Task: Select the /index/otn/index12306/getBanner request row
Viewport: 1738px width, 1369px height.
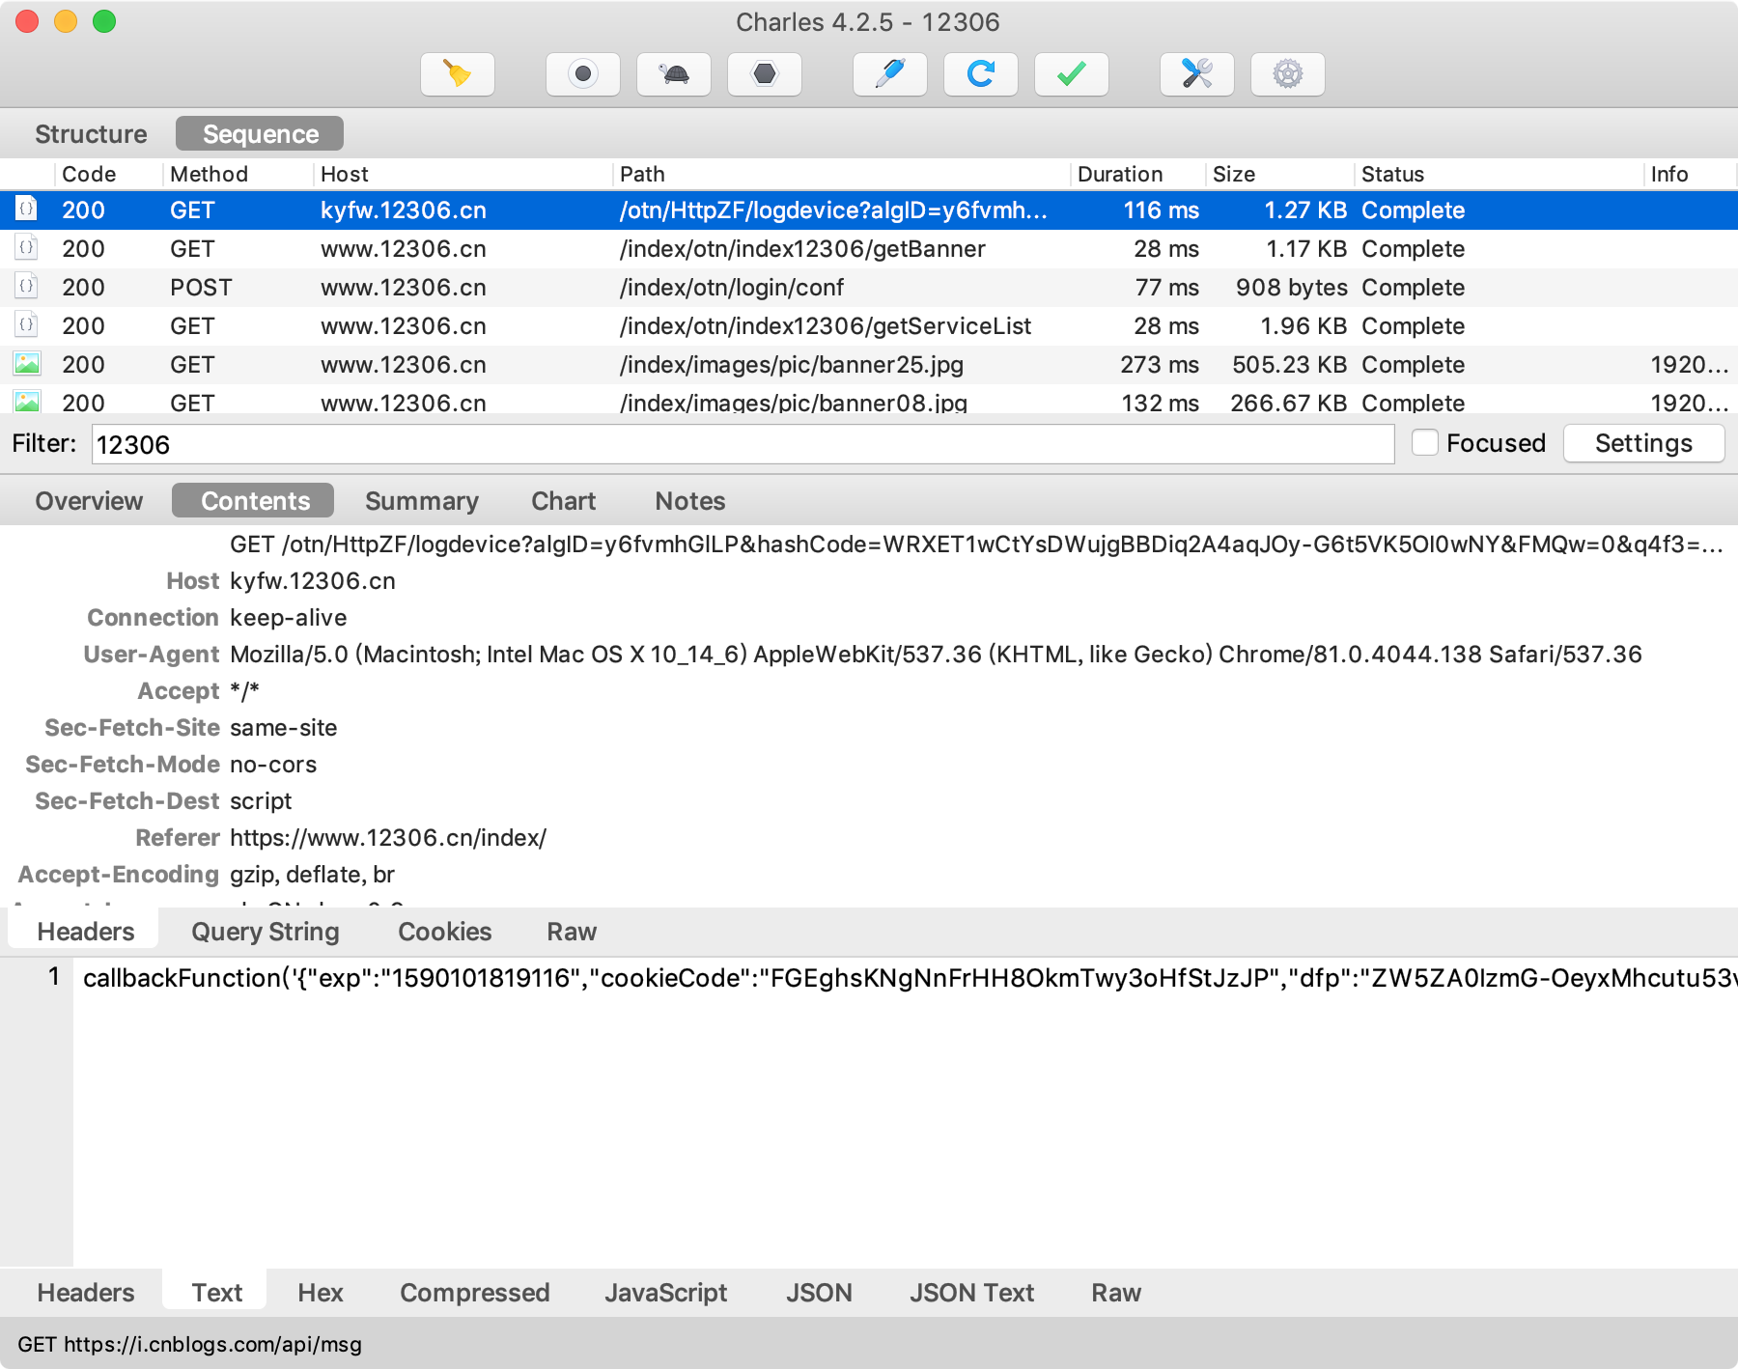Action: [x=869, y=248]
